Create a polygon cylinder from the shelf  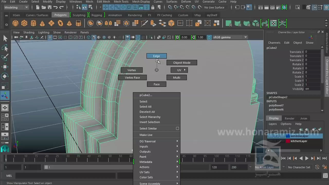[x=33, y=23]
